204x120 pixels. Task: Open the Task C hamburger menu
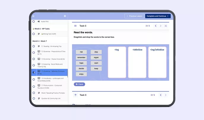pyautogui.click(x=75, y=26)
